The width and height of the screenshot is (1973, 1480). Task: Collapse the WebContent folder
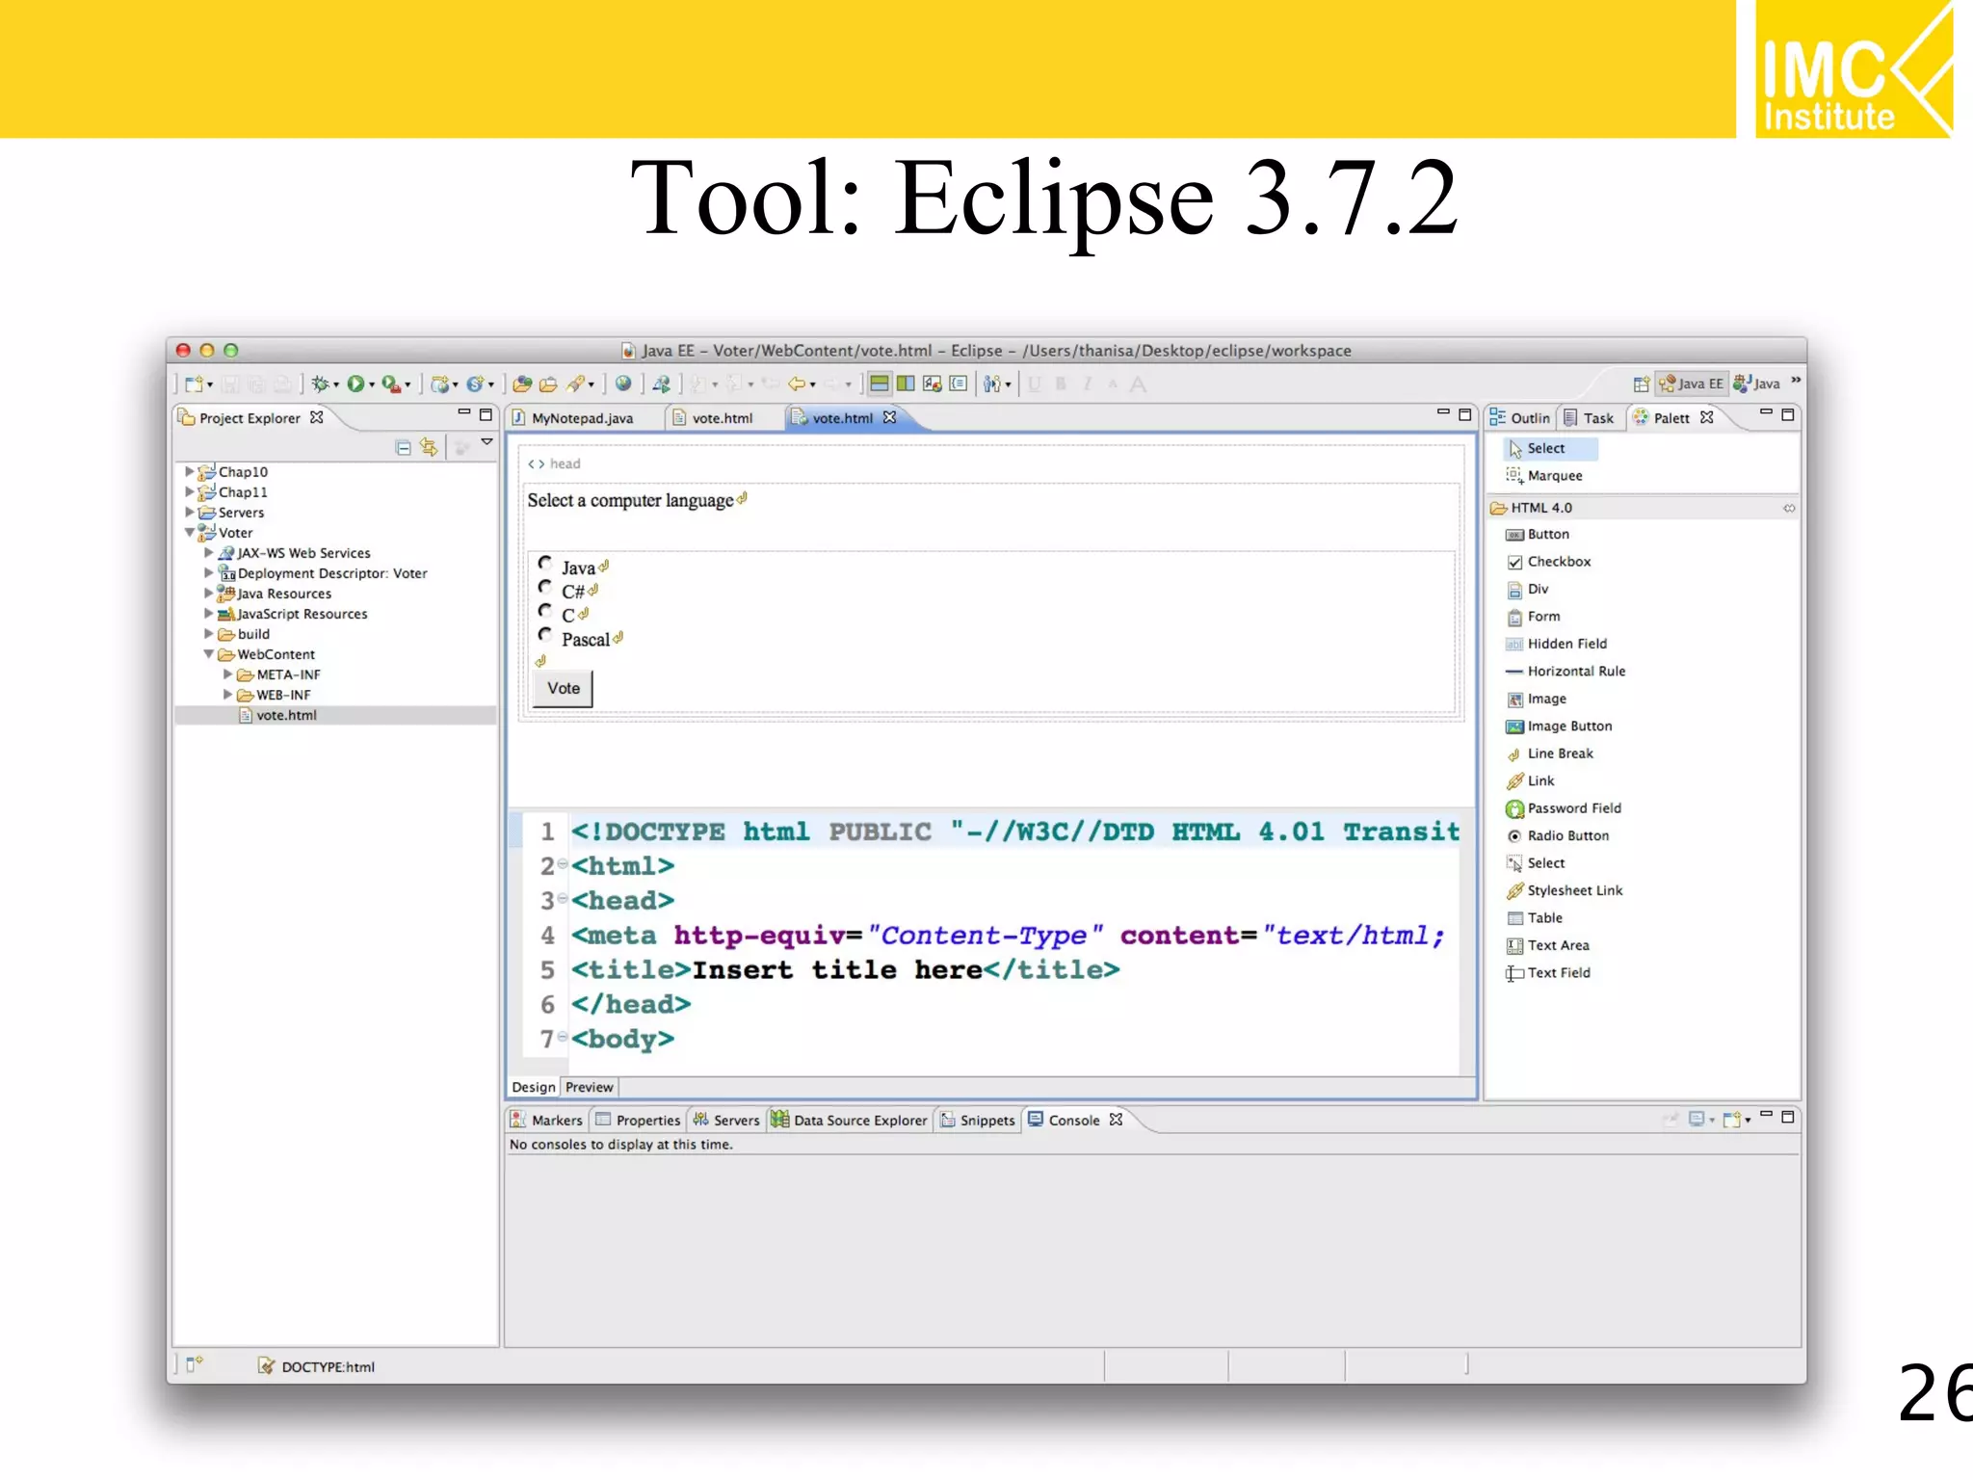click(x=208, y=654)
